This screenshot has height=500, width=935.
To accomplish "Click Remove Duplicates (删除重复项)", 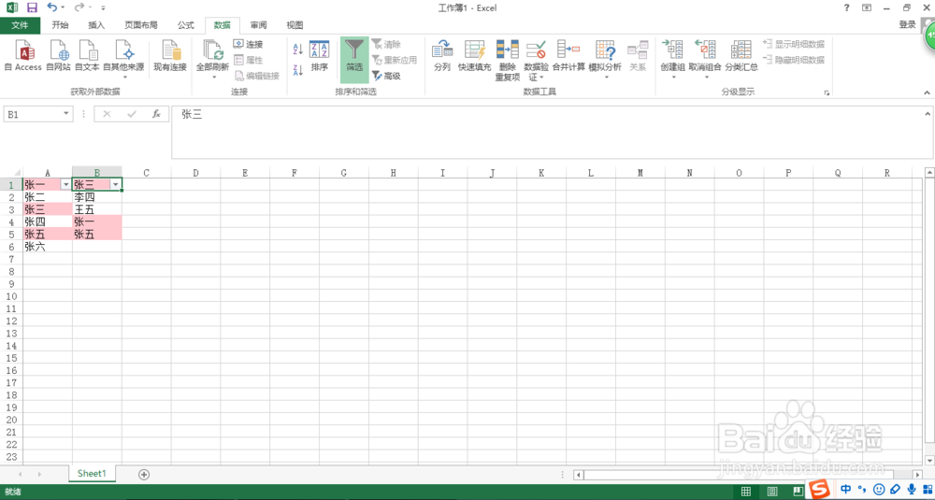I will click(508, 60).
